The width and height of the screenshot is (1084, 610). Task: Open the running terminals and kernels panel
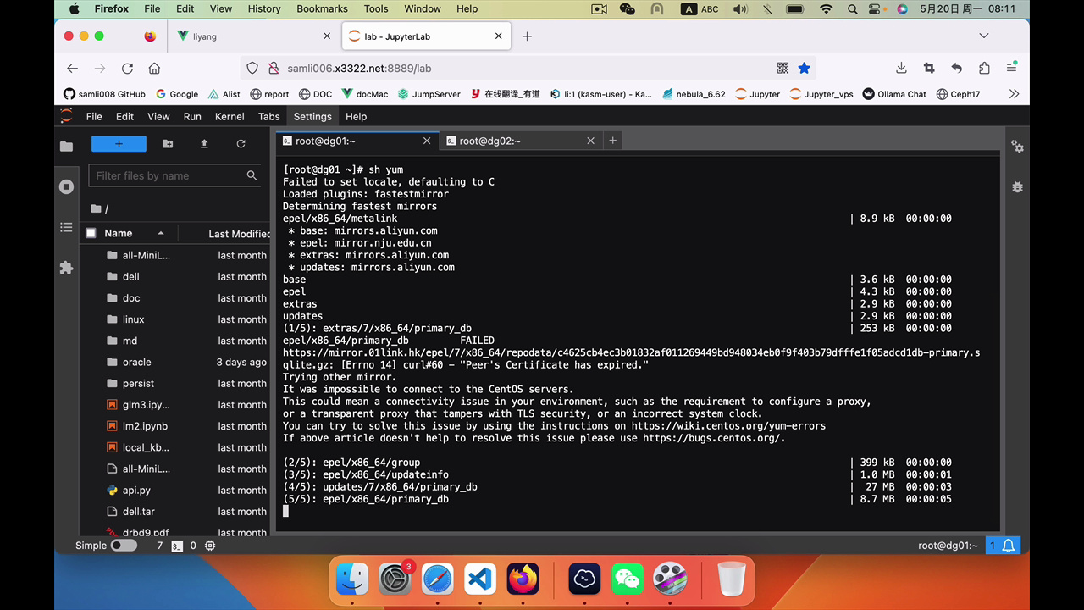pos(66,186)
